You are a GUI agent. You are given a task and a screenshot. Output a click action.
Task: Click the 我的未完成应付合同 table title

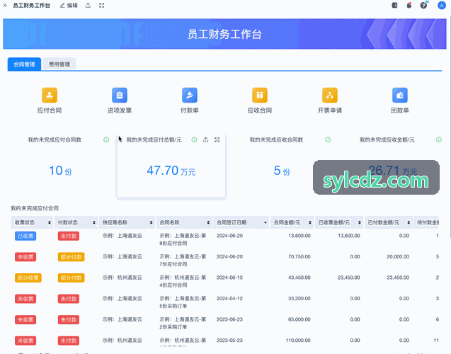pyautogui.click(x=35, y=208)
